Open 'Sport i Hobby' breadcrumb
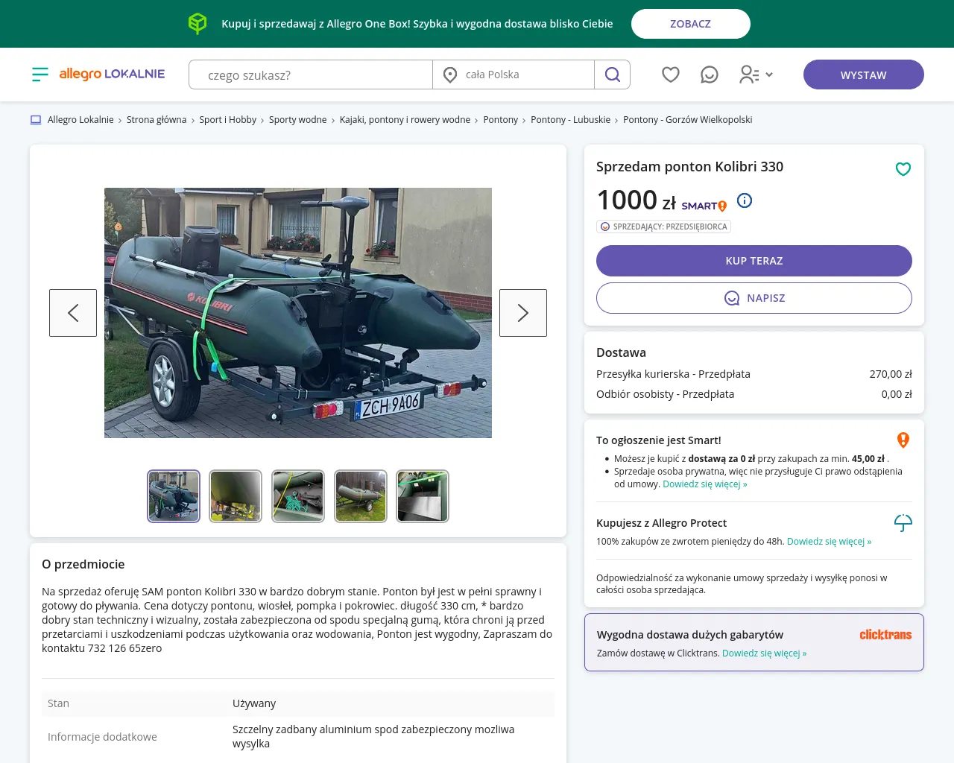 click(x=227, y=120)
